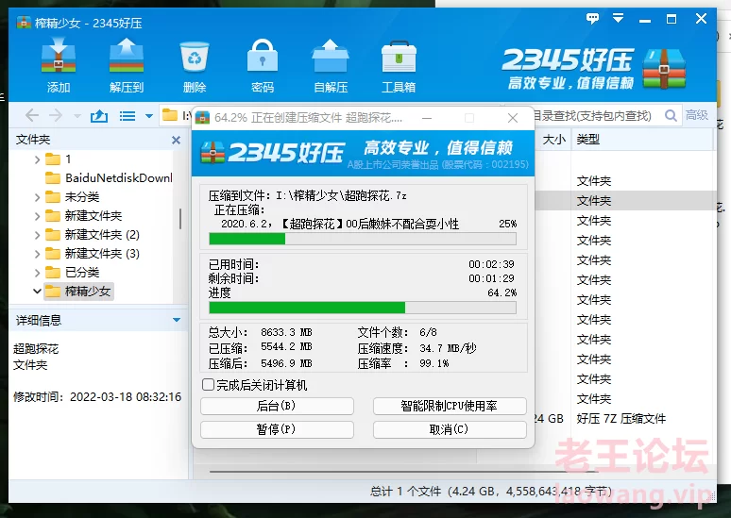This screenshot has height=518, width=731.
Task: Click the 修改时间 2022-03-18 text
Action: click(97, 397)
